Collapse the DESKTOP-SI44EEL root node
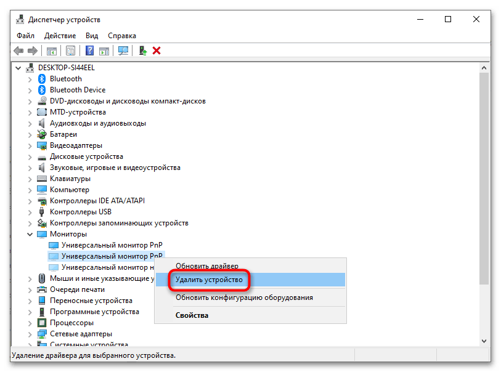Image resolution: width=501 pixels, height=372 pixels. click(18, 68)
